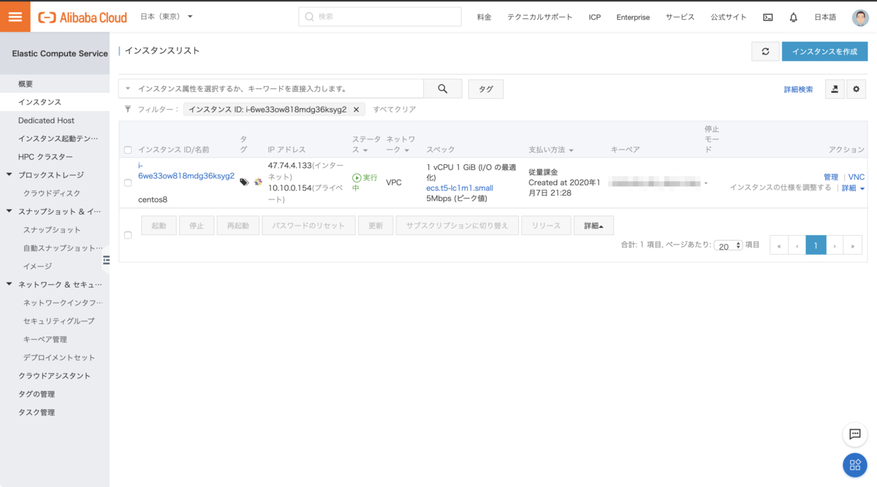Image resolution: width=877 pixels, height=487 pixels.
Task: Collapse the sidebar with the handle icon
Action: coord(106,260)
